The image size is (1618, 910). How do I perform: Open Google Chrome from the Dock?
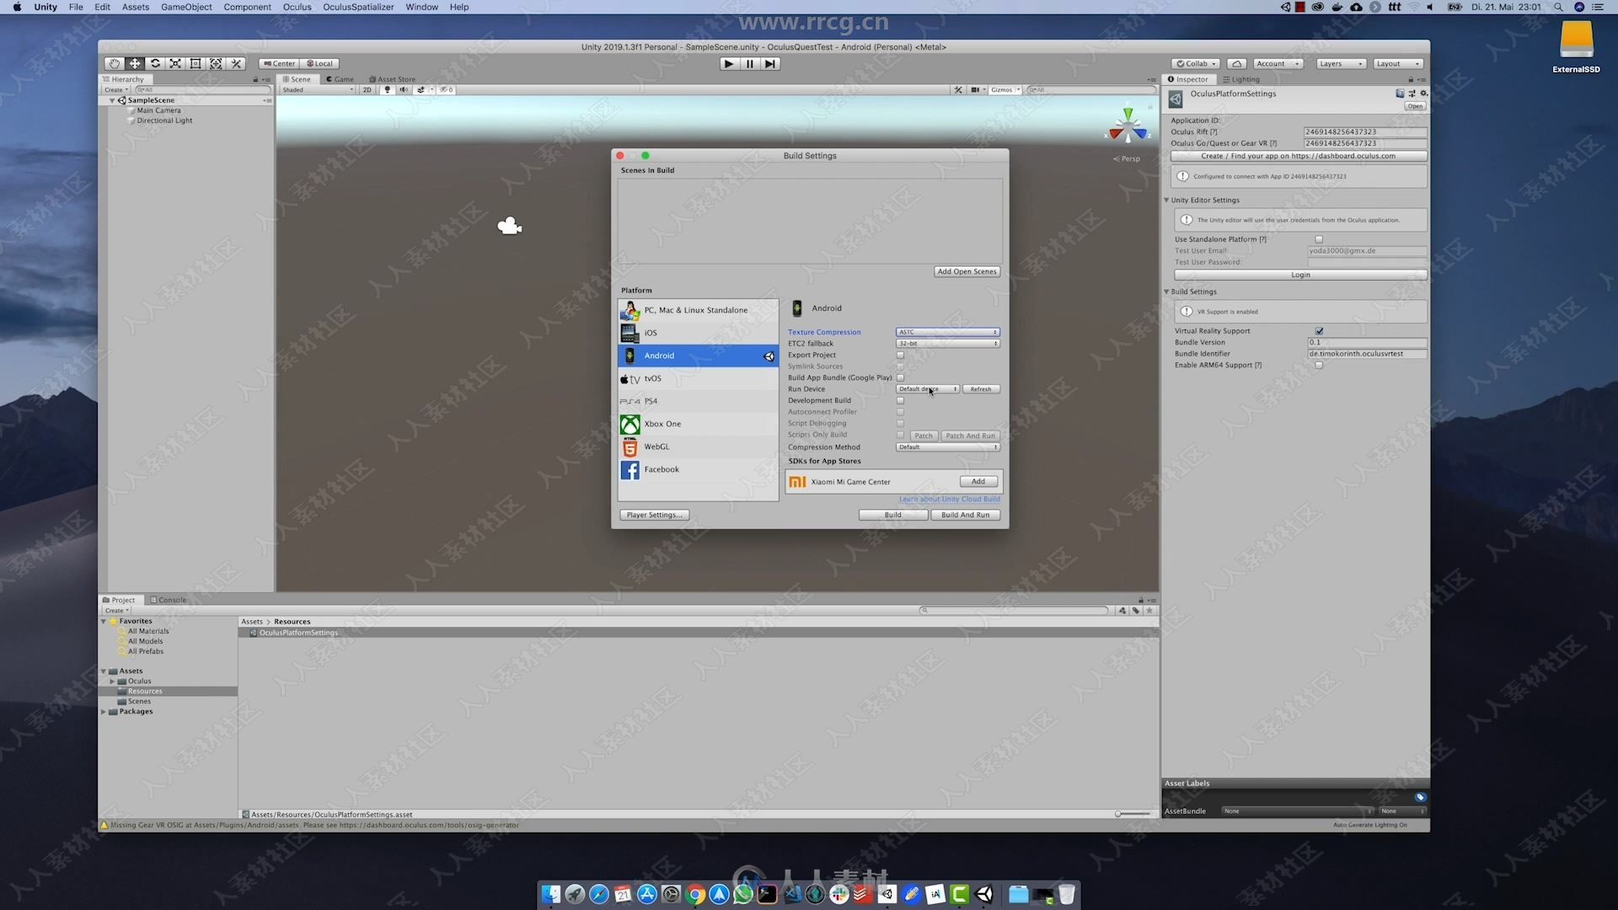[x=695, y=894]
